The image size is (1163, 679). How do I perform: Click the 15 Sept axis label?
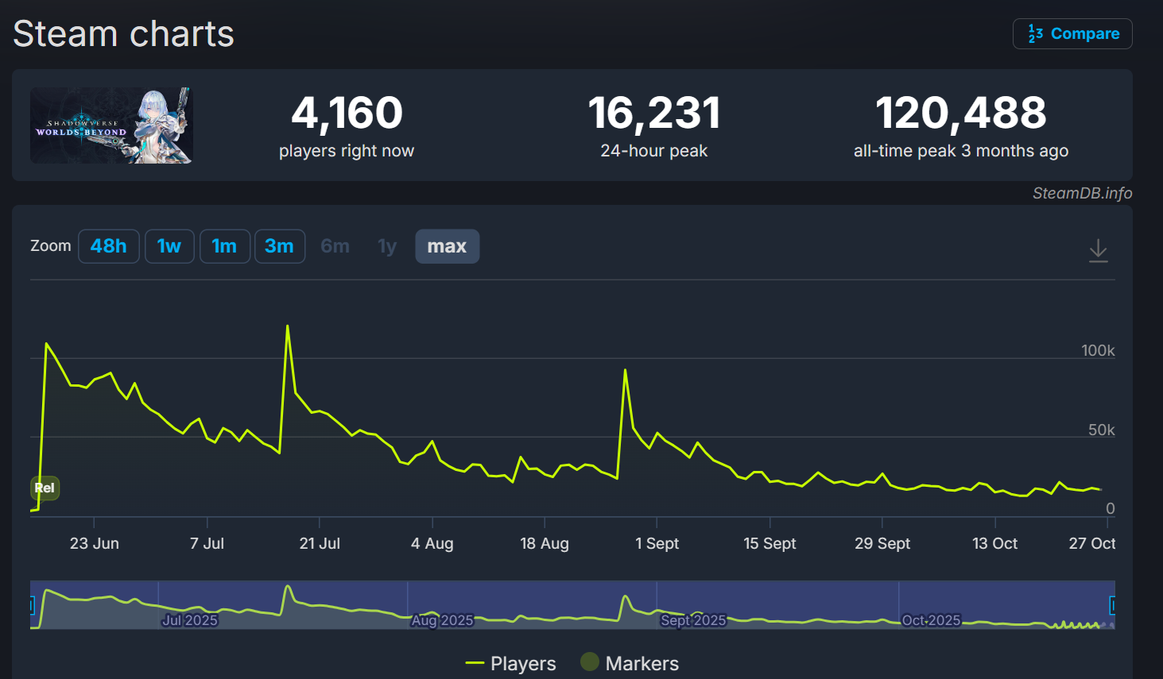[770, 543]
